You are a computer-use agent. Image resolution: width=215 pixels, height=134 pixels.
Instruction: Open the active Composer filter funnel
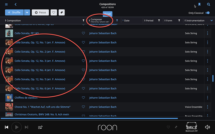117,21
